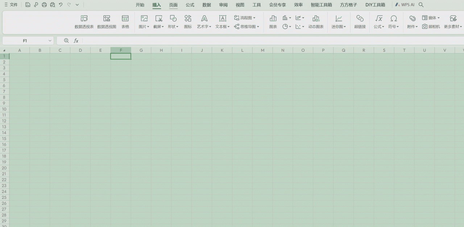The width and height of the screenshot is (464, 227).
Task: Click the fx insert function icon
Action: point(76,41)
